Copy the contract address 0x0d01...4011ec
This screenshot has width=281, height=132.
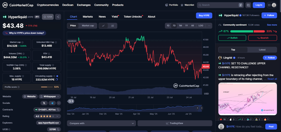58,110
